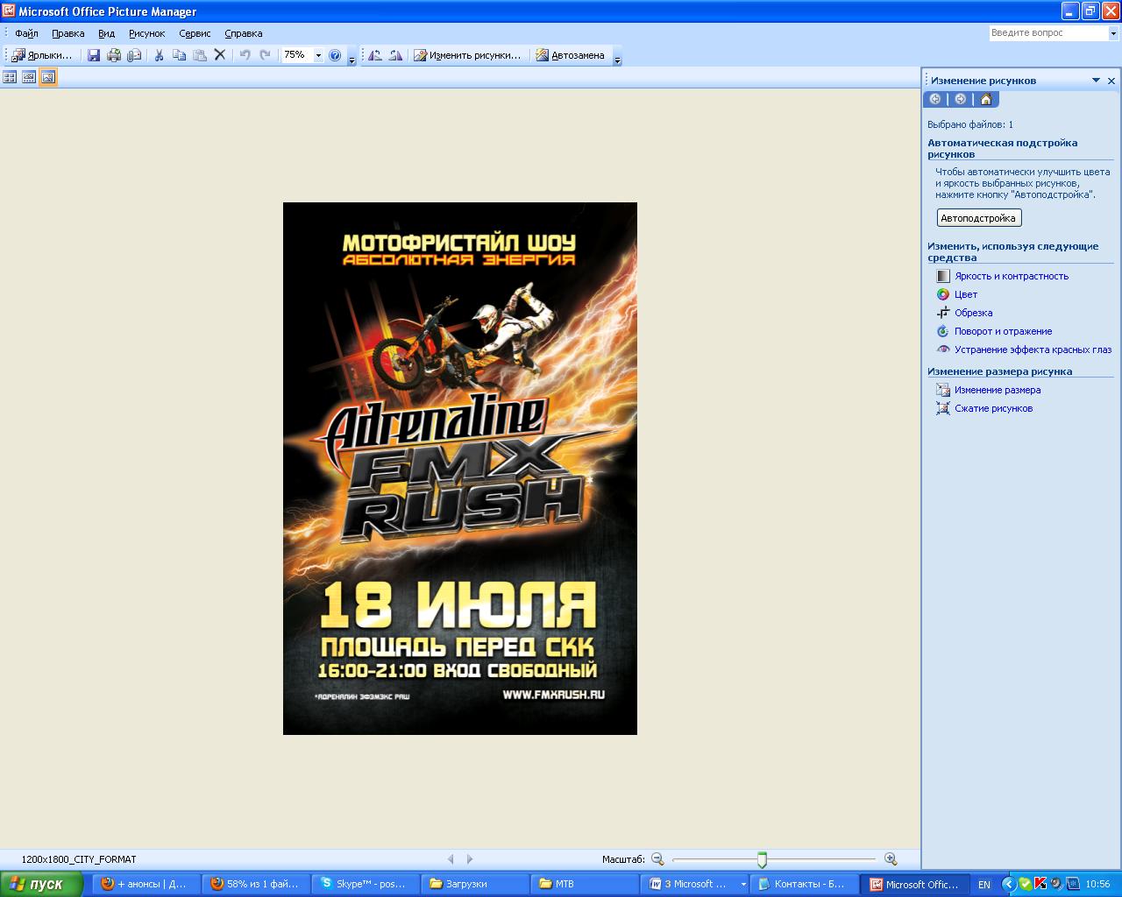
Task: Expand first toolbar options arrow
Action: [352, 58]
